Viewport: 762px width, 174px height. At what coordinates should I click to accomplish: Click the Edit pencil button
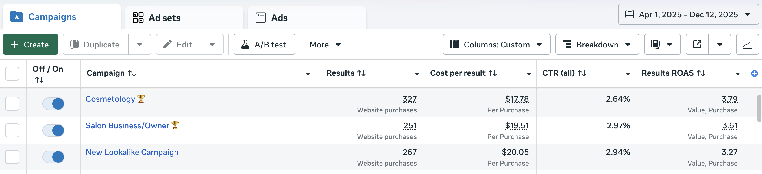[x=178, y=45]
